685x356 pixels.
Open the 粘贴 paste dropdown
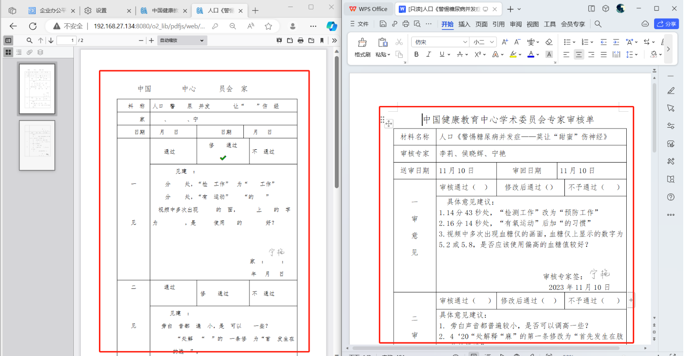click(x=383, y=55)
